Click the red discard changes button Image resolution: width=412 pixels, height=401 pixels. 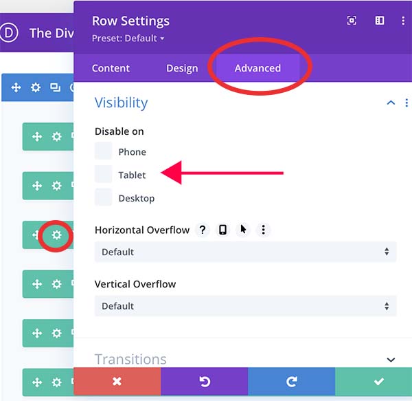pos(117,381)
